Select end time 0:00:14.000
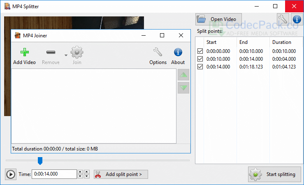This screenshot has height=185, width=304. coord(251,59)
